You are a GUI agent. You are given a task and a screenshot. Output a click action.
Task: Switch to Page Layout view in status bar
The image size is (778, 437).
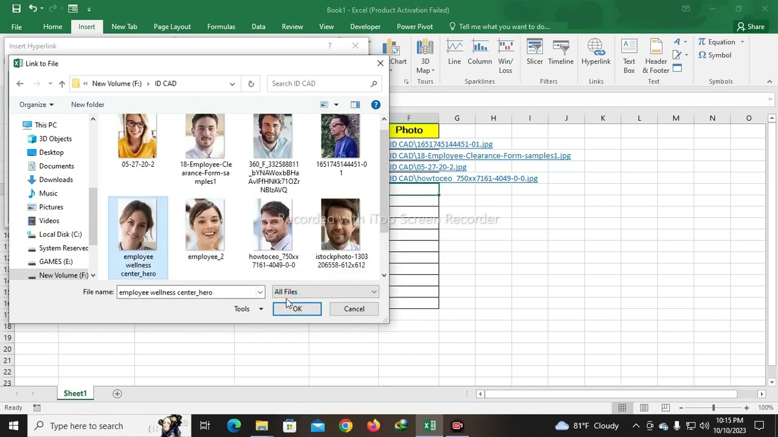pyautogui.click(x=644, y=408)
